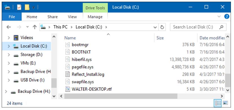Navigate back with the left arrow

tap(9, 27)
